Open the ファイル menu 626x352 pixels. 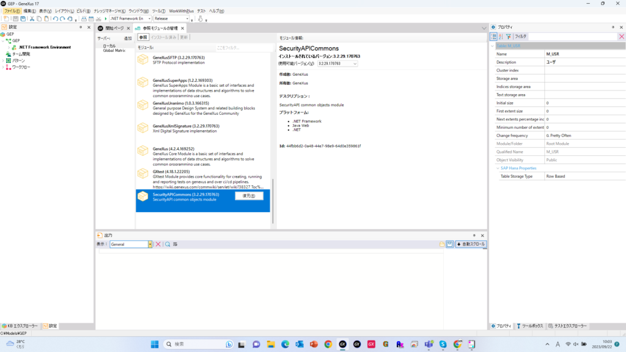(x=12, y=11)
